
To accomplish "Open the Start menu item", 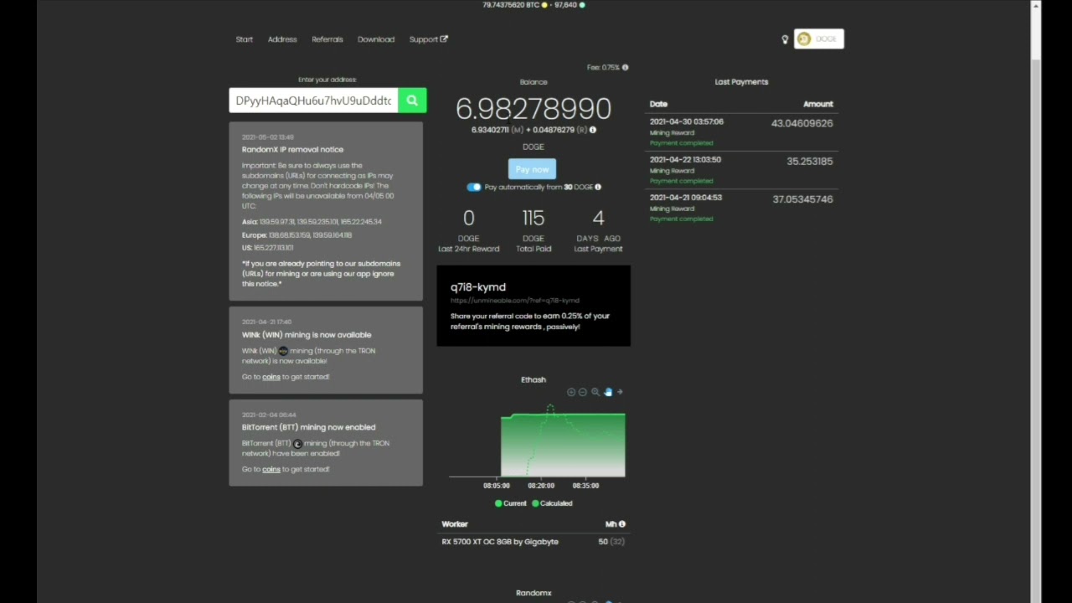I will tap(244, 39).
